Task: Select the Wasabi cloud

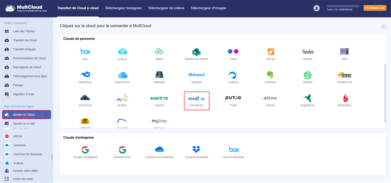Action: coord(308,77)
